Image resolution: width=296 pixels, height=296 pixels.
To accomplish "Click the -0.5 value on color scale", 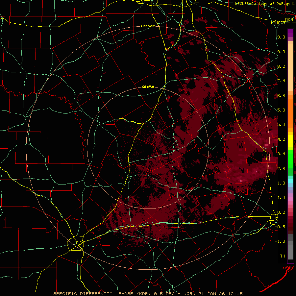I will [280, 227].
